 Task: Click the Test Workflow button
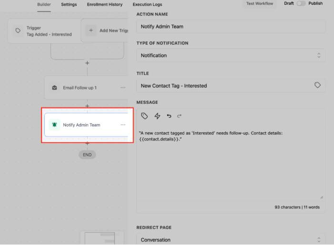pyautogui.click(x=260, y=4)
